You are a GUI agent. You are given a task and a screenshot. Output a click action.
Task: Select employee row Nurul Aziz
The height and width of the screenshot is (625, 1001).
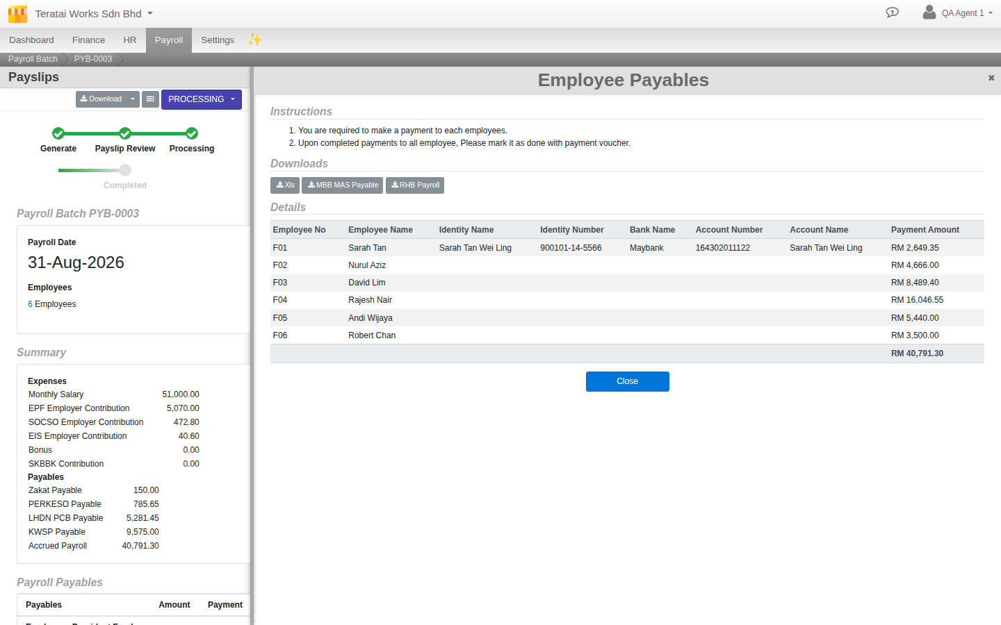627,265
